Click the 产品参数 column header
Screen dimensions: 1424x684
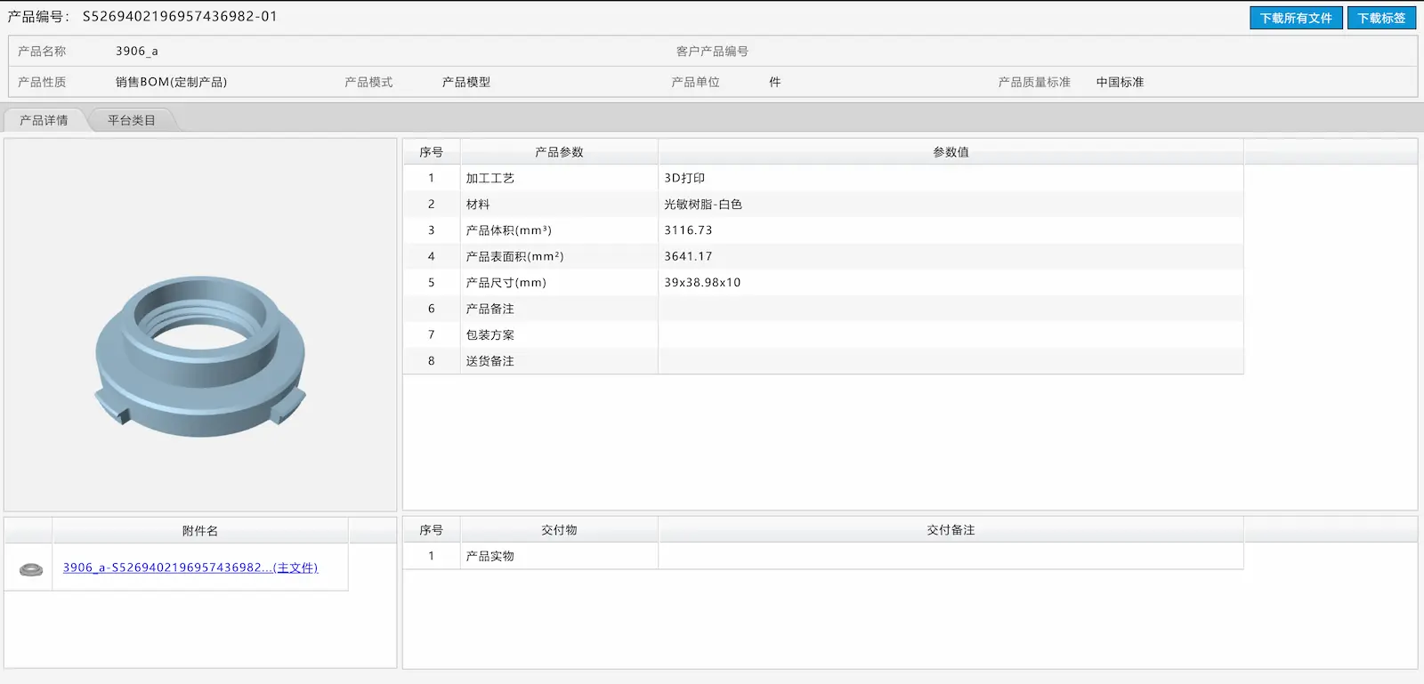coord(559,152)
